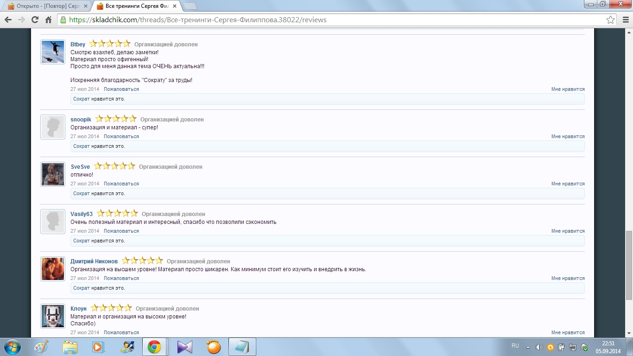Open the purple bowtie taskbar app
The image size is (633, 356).
[184, 347]
